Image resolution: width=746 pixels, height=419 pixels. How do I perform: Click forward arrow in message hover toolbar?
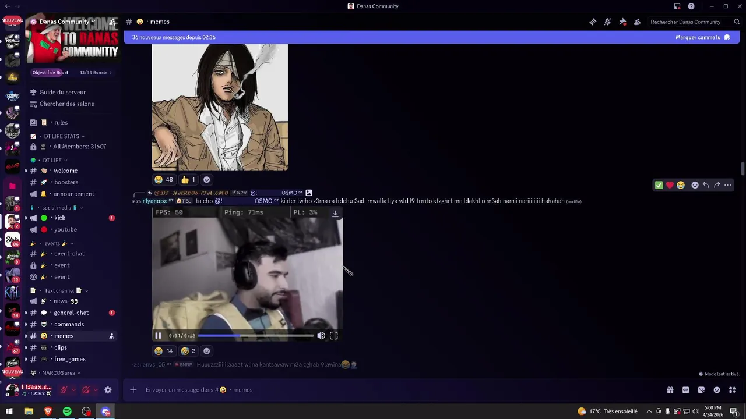[x=717, y=185]
